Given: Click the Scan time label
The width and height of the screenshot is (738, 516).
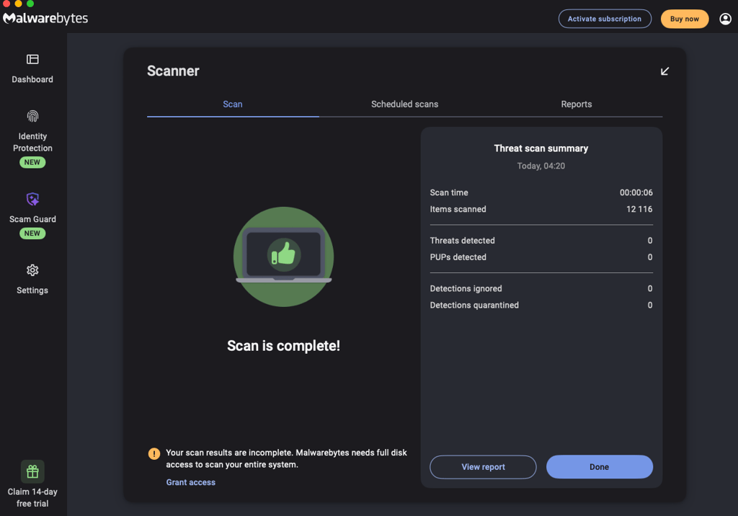Looking at the screenshot, I should coord(449,192).
